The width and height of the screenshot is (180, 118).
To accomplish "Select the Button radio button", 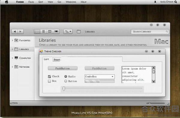I will tap(66, 81).
